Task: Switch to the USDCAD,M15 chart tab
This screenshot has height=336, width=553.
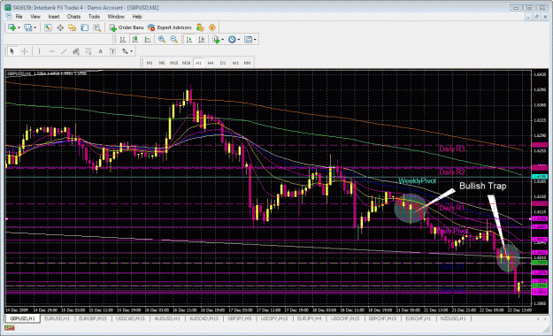Action: click(x=130, y=318)
